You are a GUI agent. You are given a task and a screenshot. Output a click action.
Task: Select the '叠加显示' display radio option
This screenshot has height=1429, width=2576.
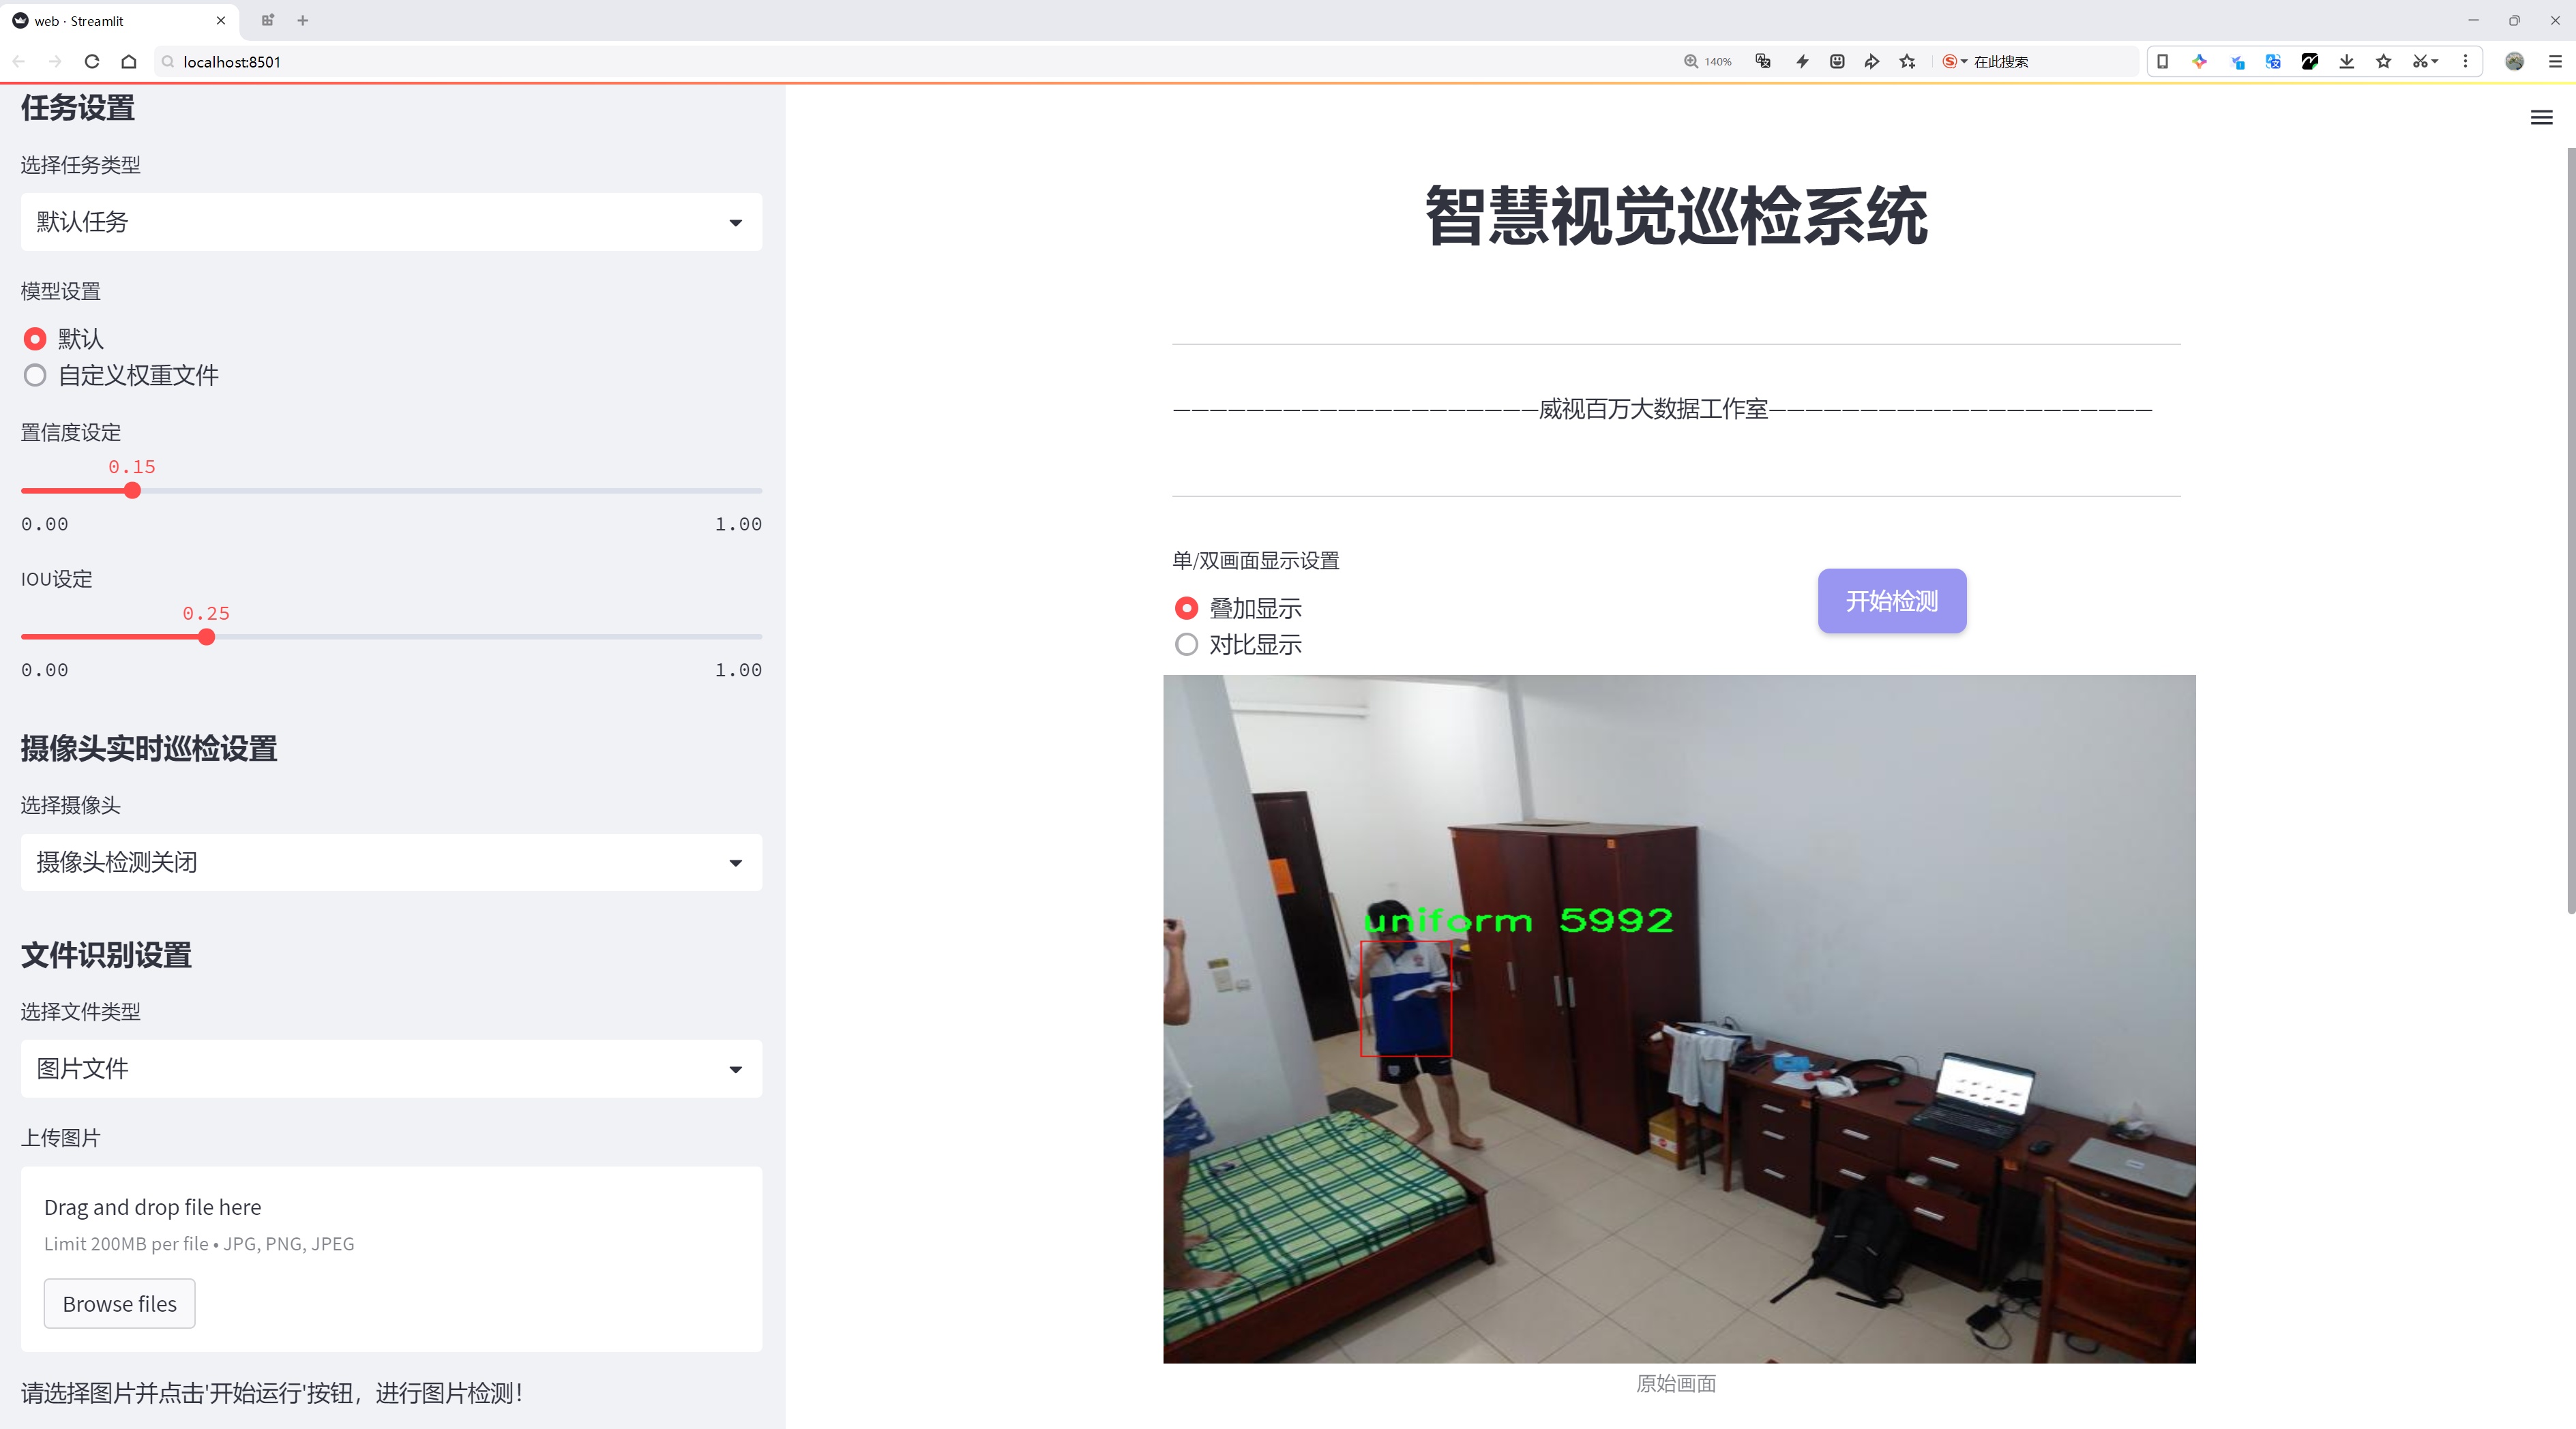pos(1237,609)
